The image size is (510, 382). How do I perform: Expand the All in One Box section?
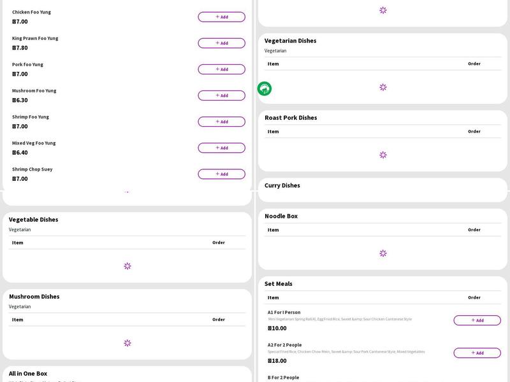pyautogui.click(x=28, y=374)
